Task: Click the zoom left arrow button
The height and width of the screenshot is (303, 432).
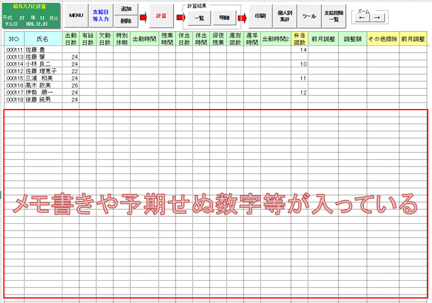Action: pyautogui.click(x=362, y=17)
